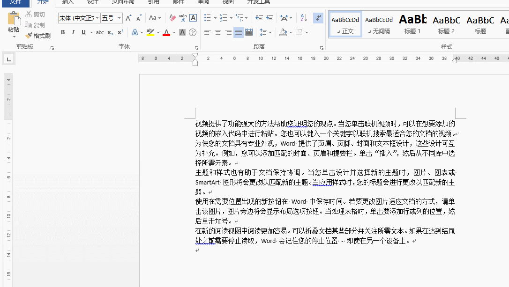Open the font size dropdown (五号)
Image resolution: width=509 pixels, height=287 pixels.
(x=120, y=18)
